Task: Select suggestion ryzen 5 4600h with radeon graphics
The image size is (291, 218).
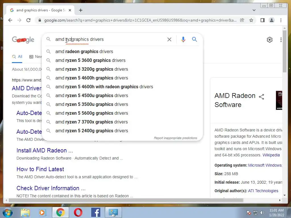Action: [122, 87]
